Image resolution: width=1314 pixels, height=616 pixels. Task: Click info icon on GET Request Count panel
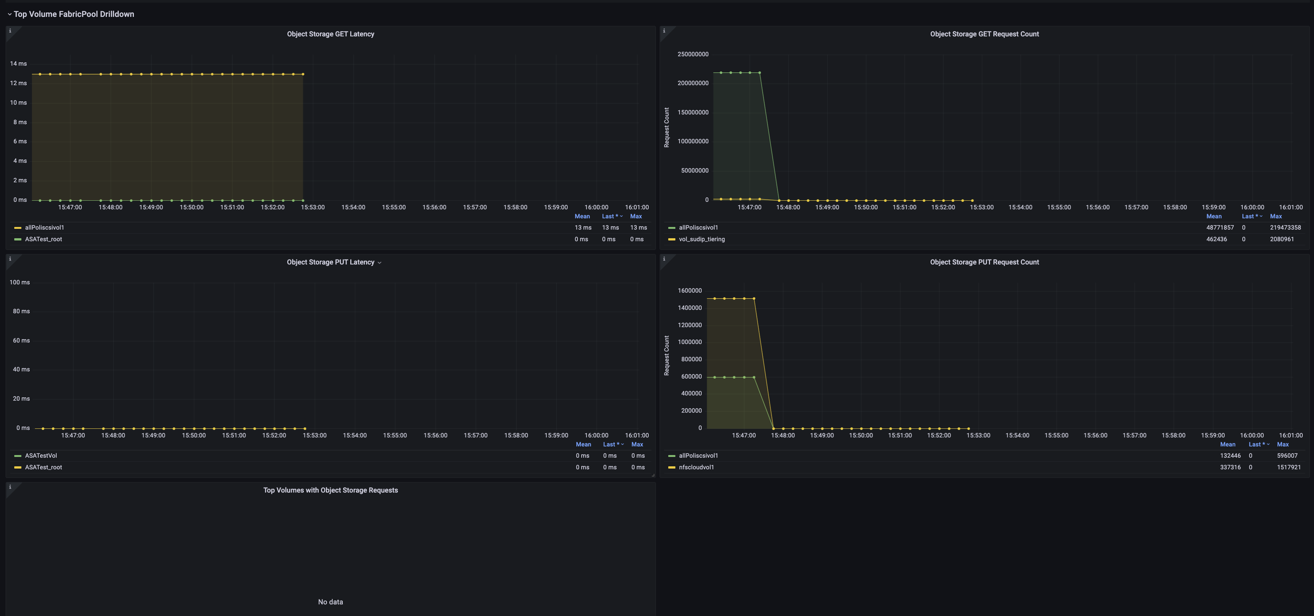point(664,31)
